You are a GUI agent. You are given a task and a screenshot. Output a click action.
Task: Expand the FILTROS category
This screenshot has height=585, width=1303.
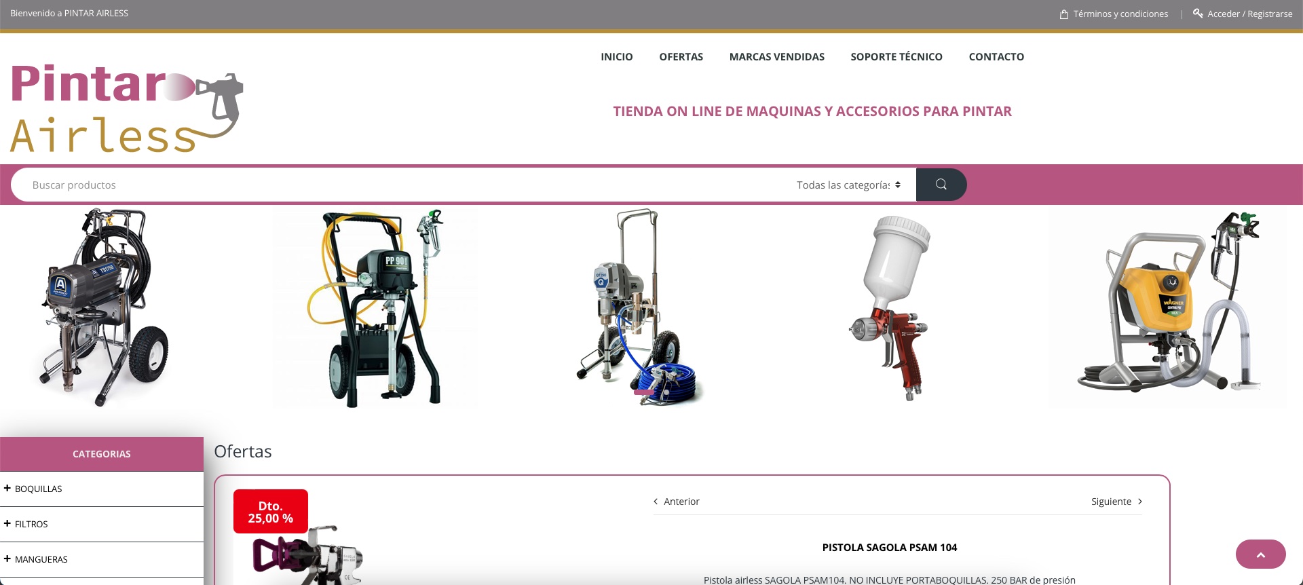[7, 523]
